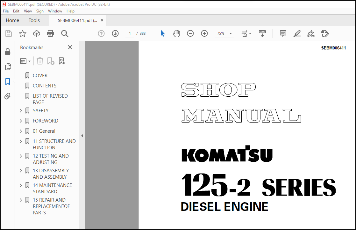The height and width of the screenshot is (230, 356).
Task: Expand 13 DISASSEMBLY AND ASSEMBLY bookmark
Action: [21, 171]
